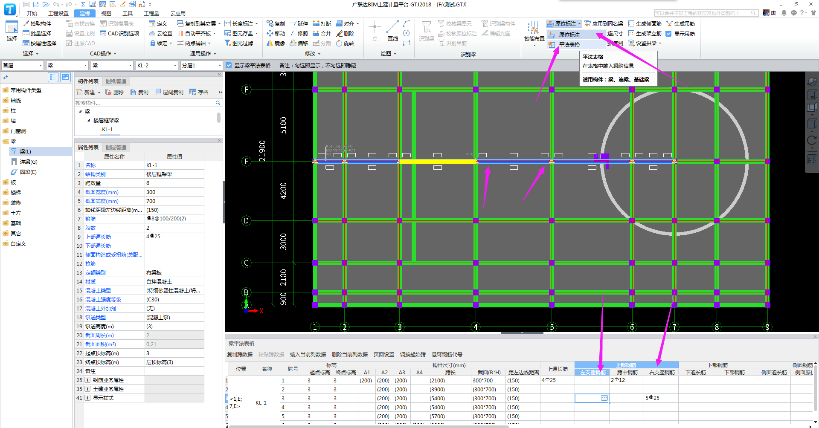Open the 工程量 ribbon tab

151,13
